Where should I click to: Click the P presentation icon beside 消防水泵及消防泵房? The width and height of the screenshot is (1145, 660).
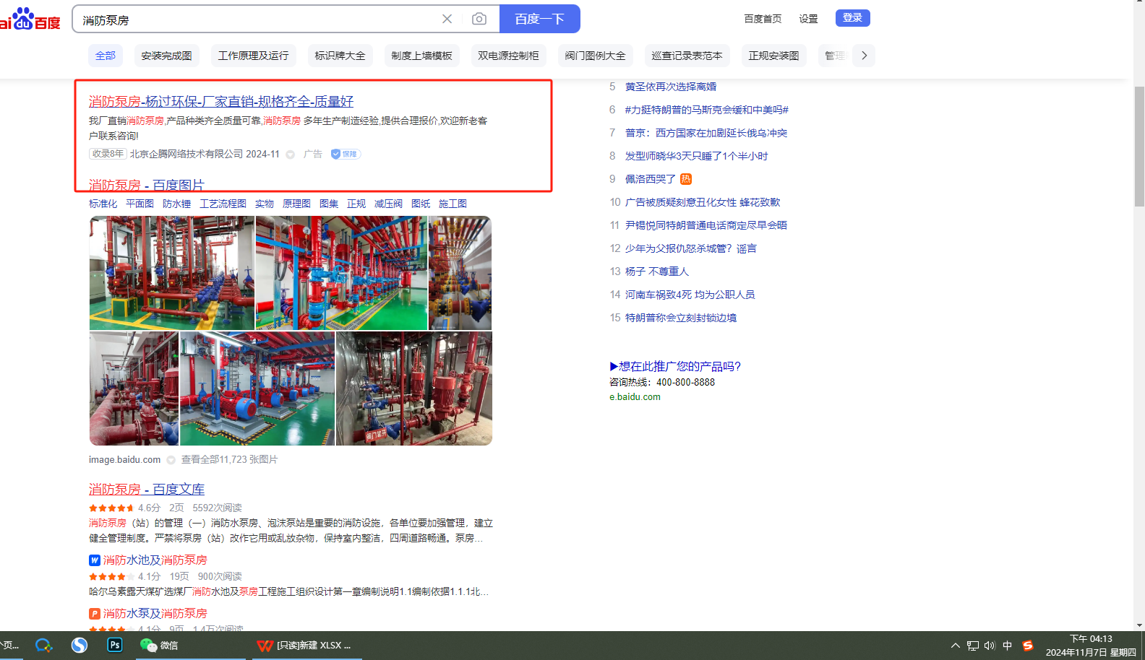coord(94,614)
